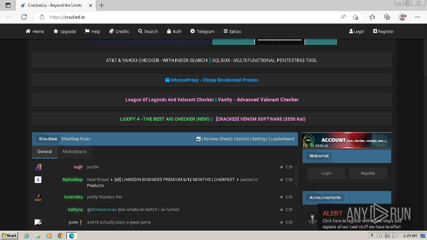Click the @drmaservices mention

(102, 210)
